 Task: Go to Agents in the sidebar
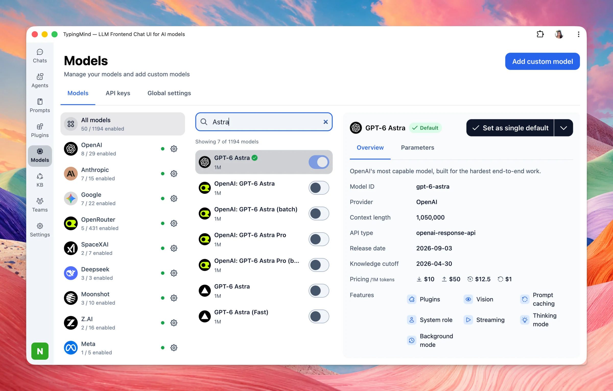click(x=40, y=81)
